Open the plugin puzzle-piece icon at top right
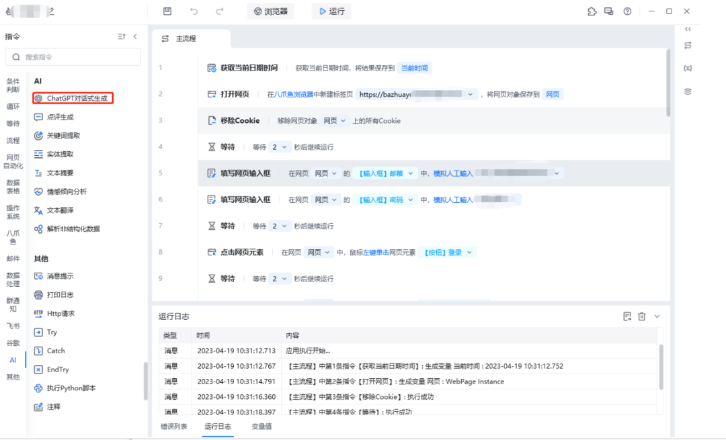This screenshot has height=440, width=726. [x=590, y=11]
